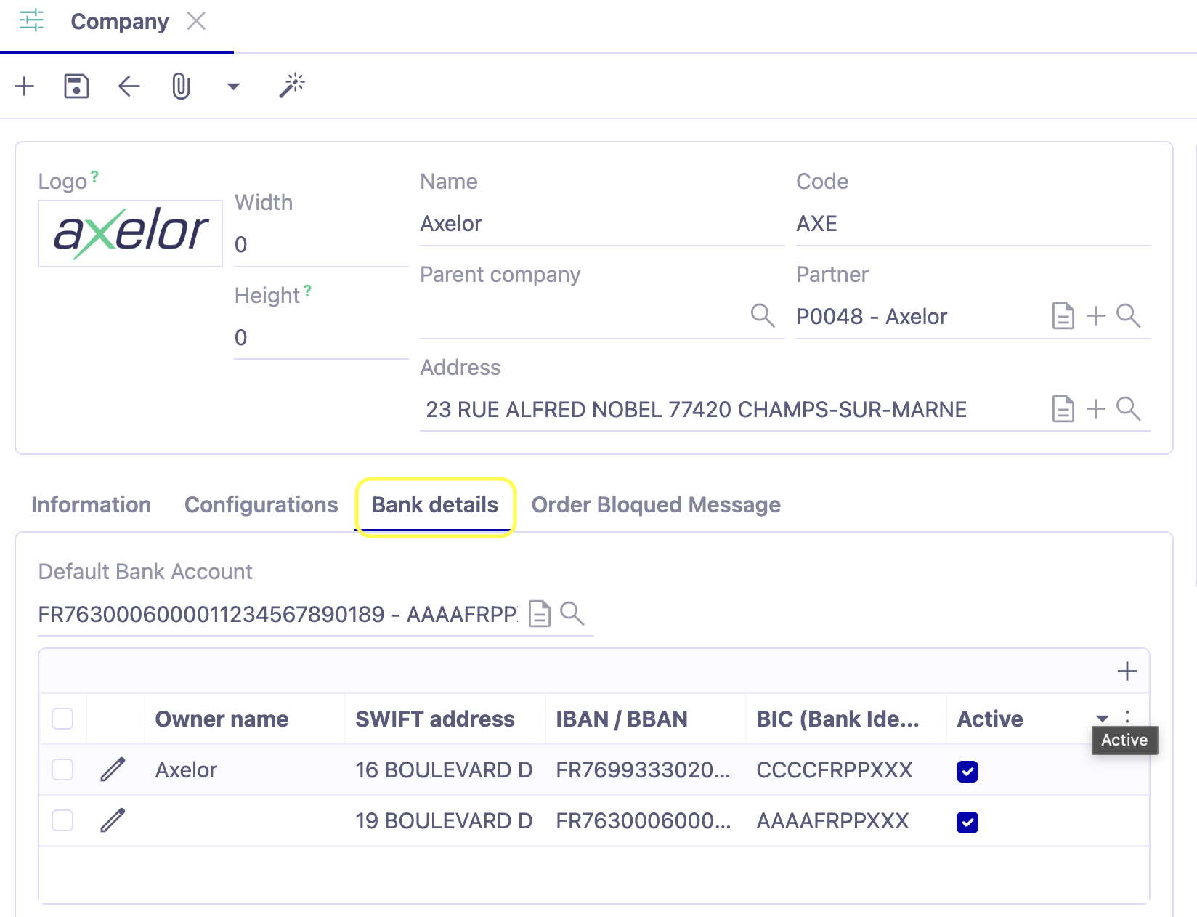1197x917 pixels.
Task: Create a new company record
Action: pyautogui.click(x=25, y=86)
